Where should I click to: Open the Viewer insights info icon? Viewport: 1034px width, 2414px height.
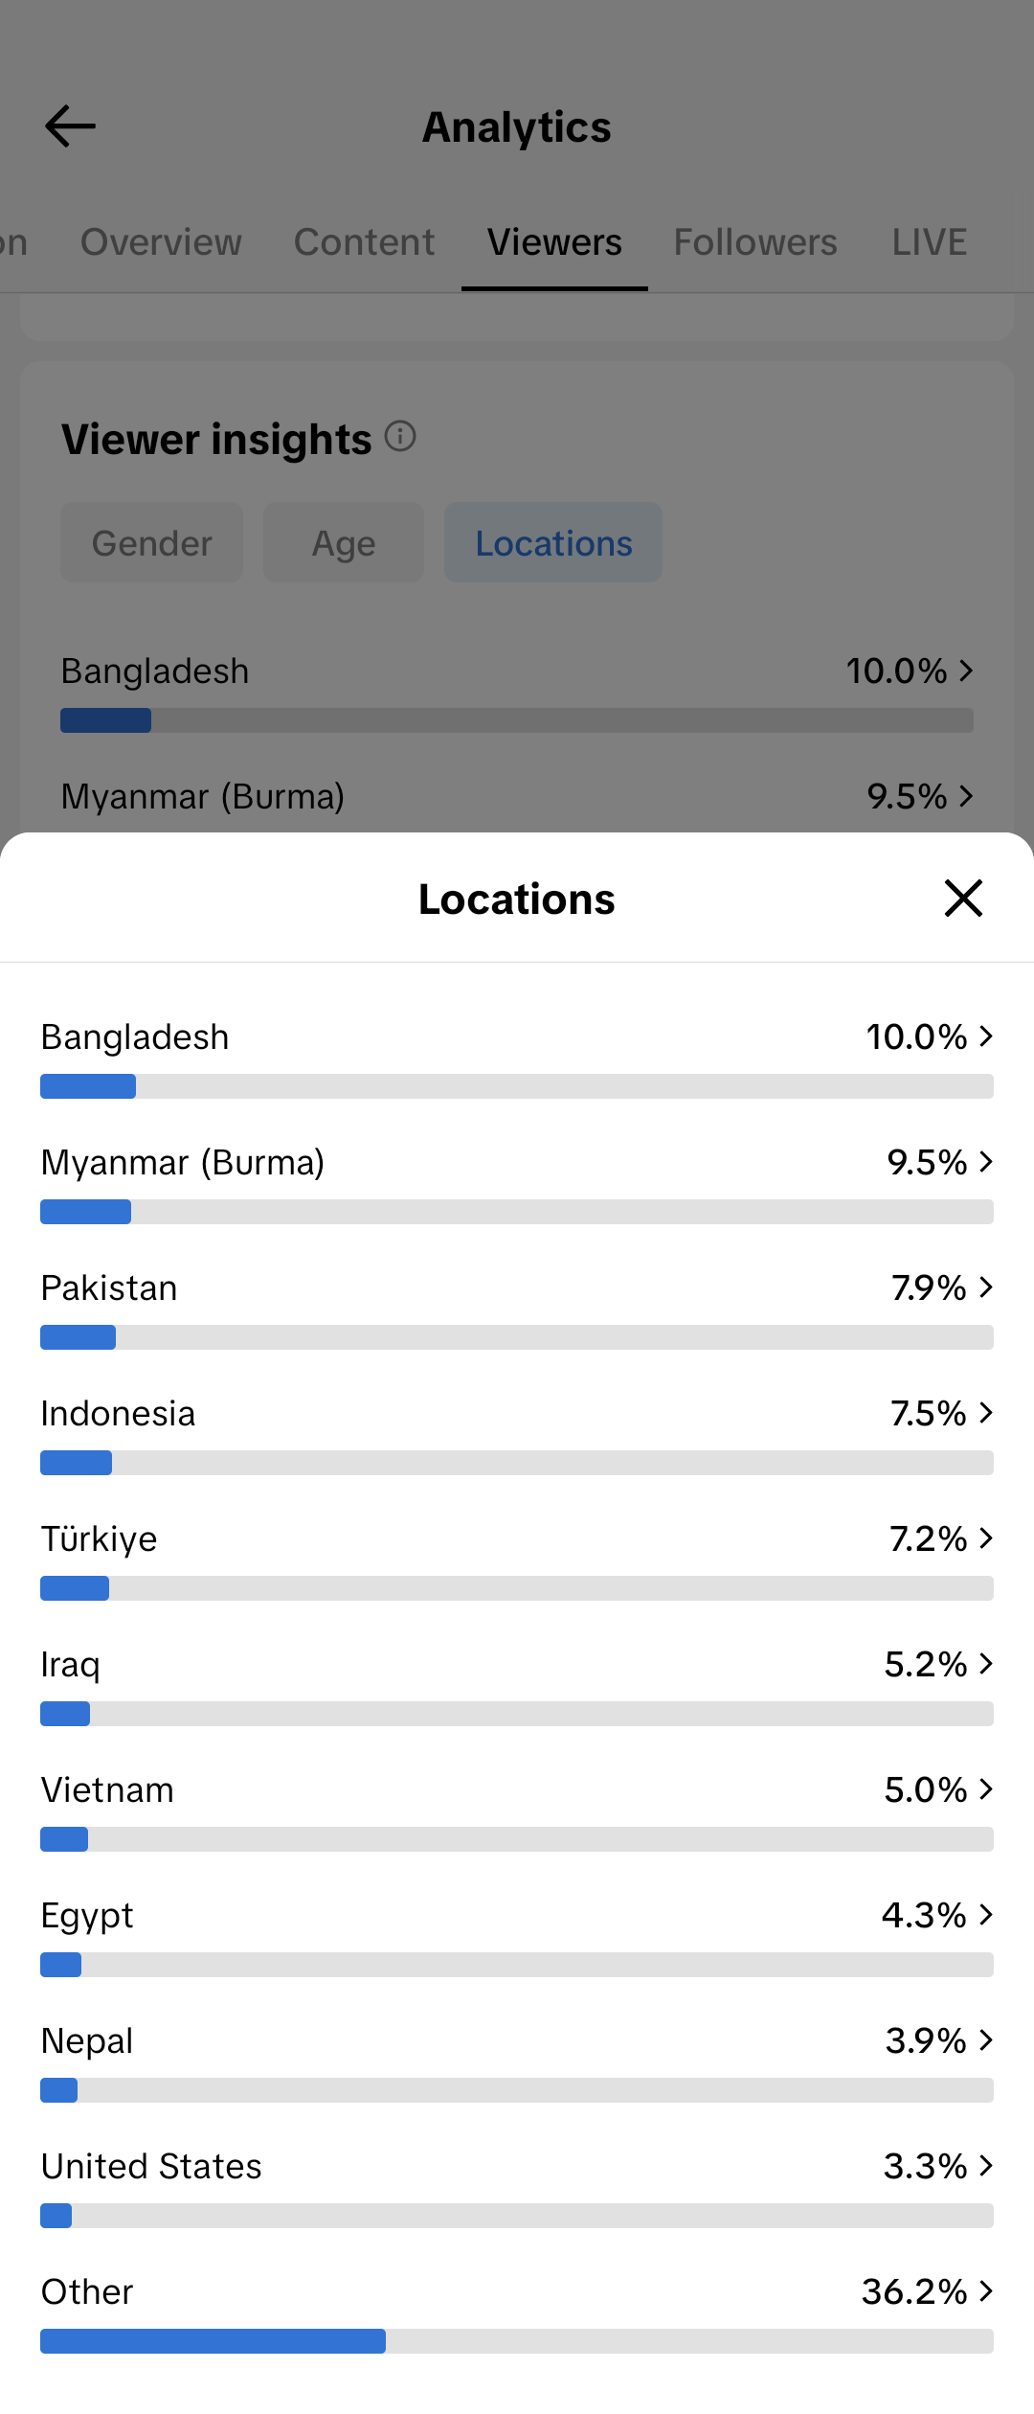click(x=400, y=437)
